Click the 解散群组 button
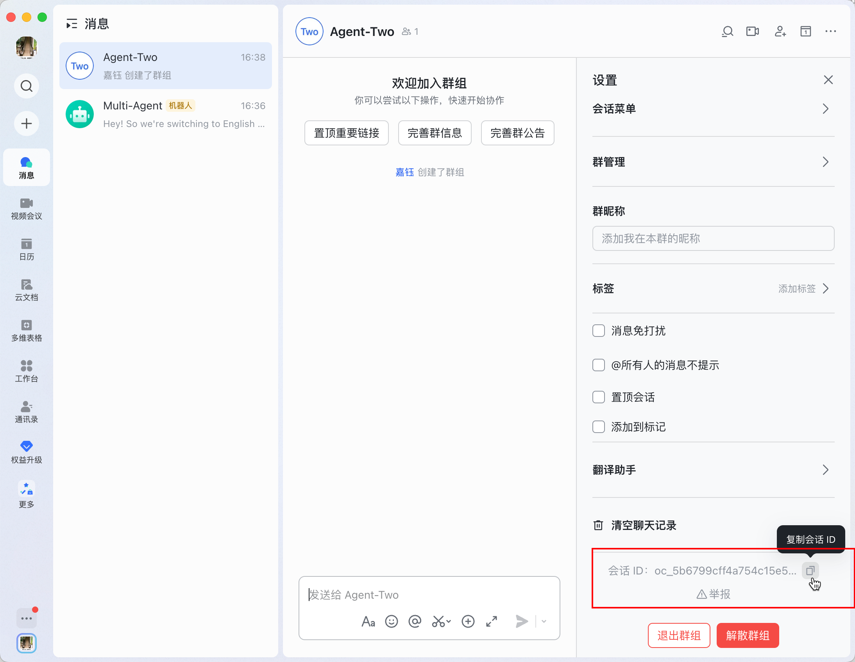Screen dimensions: 855x662 click(747, 635)
